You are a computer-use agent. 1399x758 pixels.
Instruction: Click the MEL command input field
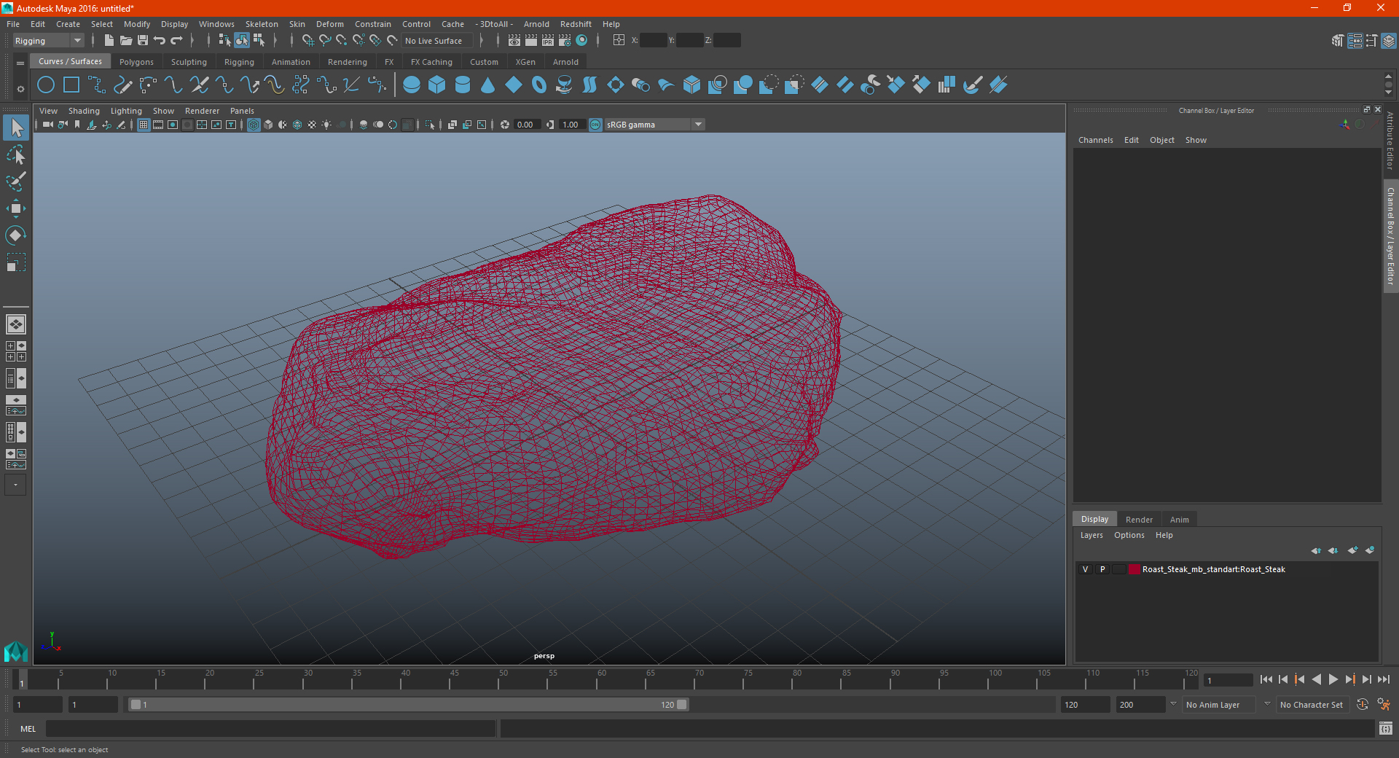pos(271,729)
